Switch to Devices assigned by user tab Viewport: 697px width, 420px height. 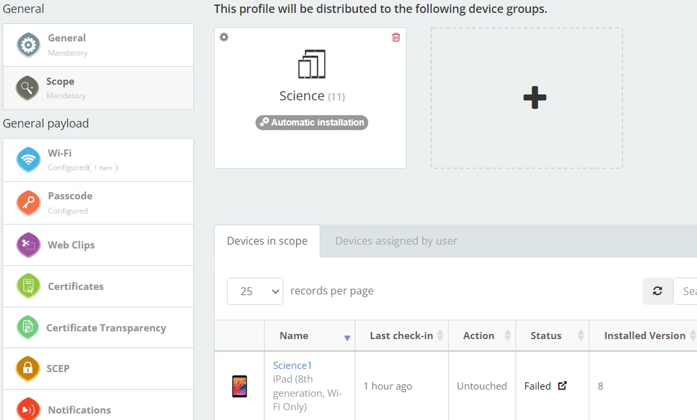point(396,241)
